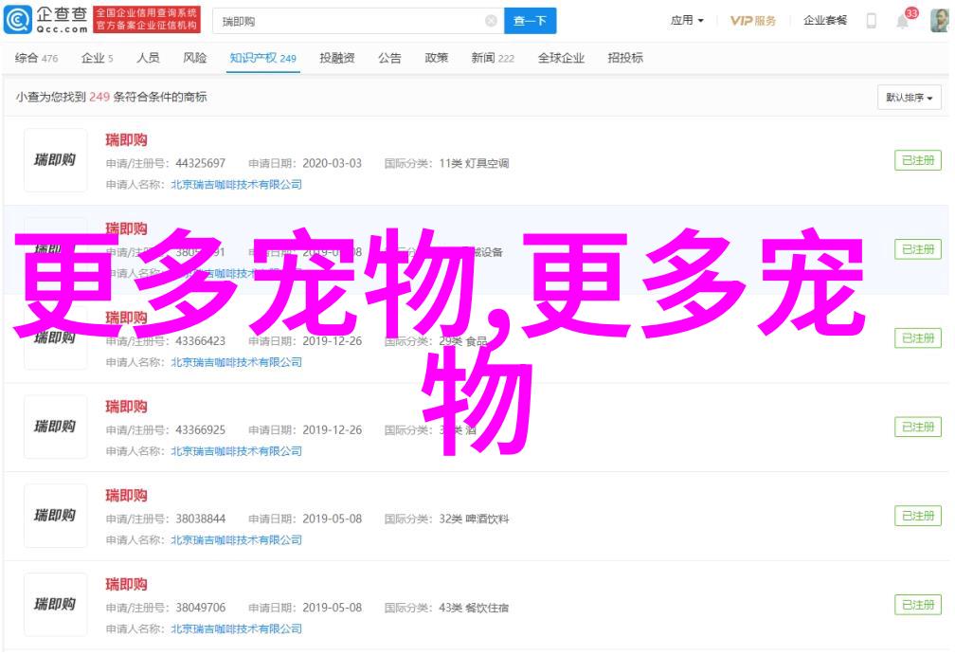
Task: Click the Qcc.com logo icon
Action: point(18,20)
